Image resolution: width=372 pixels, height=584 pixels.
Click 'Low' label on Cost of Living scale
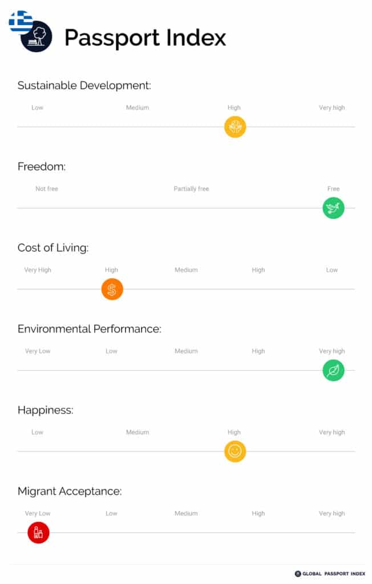click(x=331, y=270)
